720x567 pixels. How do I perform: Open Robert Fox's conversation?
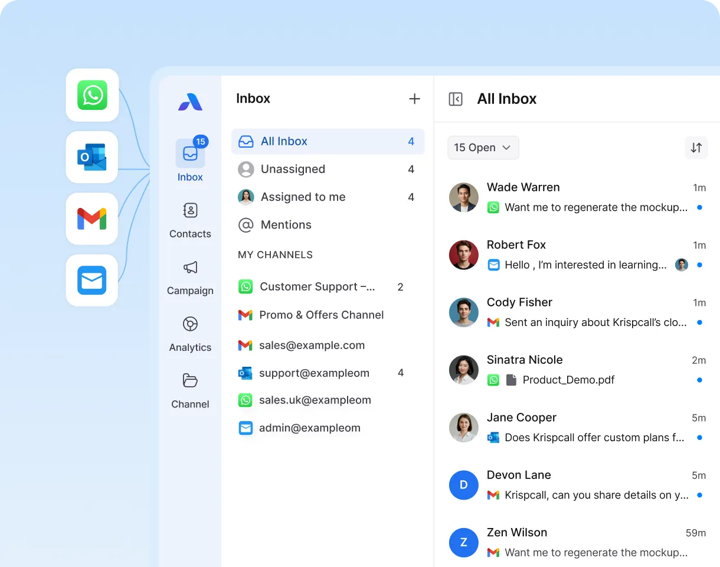click(x=577, y=255)
